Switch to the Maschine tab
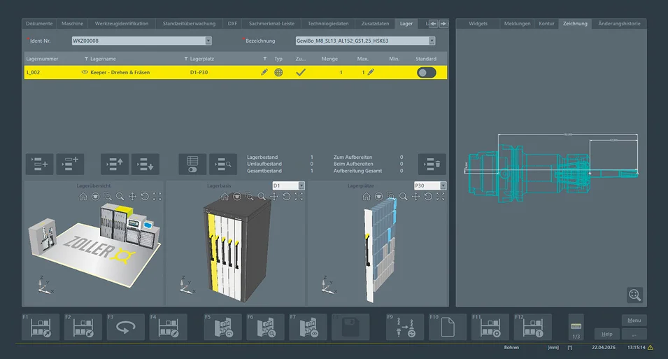Image resolution: width=668 pixels, height=359 pixels. (73, 24)
